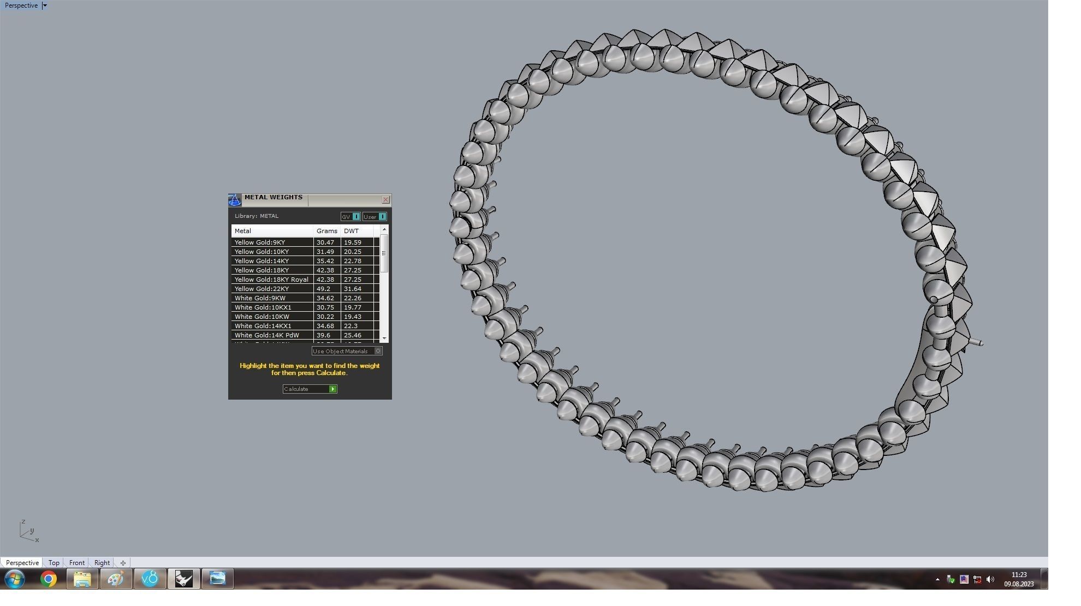Click the Grams column header

point(327,231)
